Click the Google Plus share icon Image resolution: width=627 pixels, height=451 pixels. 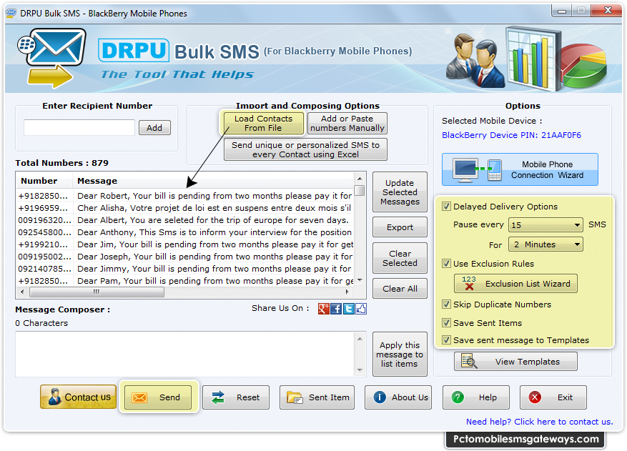point(323,309)
